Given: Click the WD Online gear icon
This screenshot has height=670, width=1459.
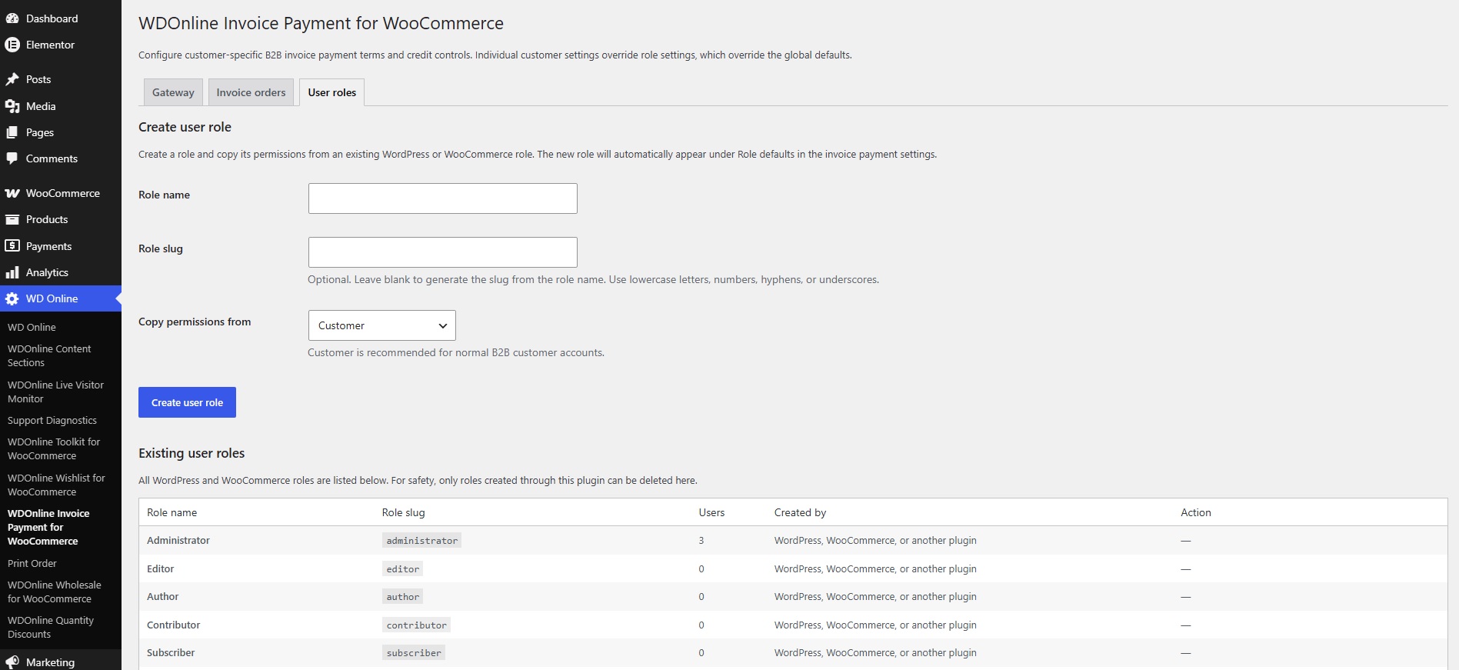Looking at the screenshot, I should [x=12, y=298].
